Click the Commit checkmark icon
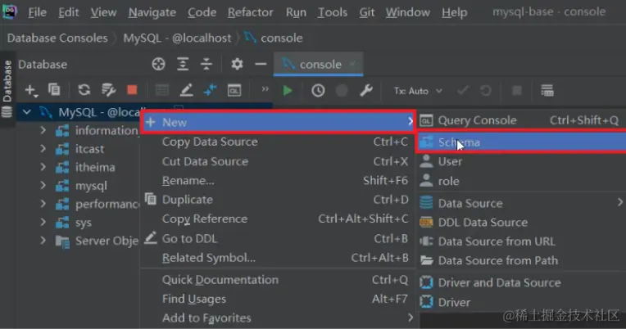Screen dimensions: 626x329 [x=463, y=91]
